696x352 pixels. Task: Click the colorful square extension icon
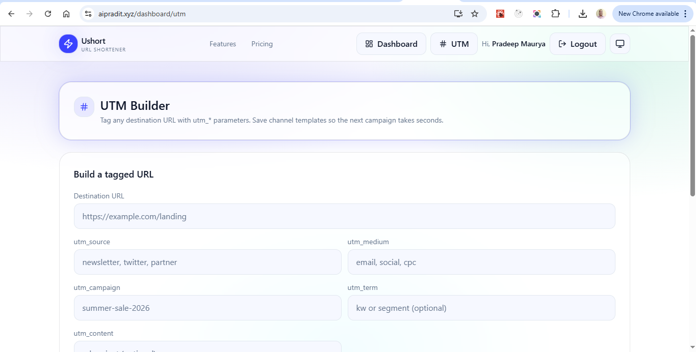[537, 14]
